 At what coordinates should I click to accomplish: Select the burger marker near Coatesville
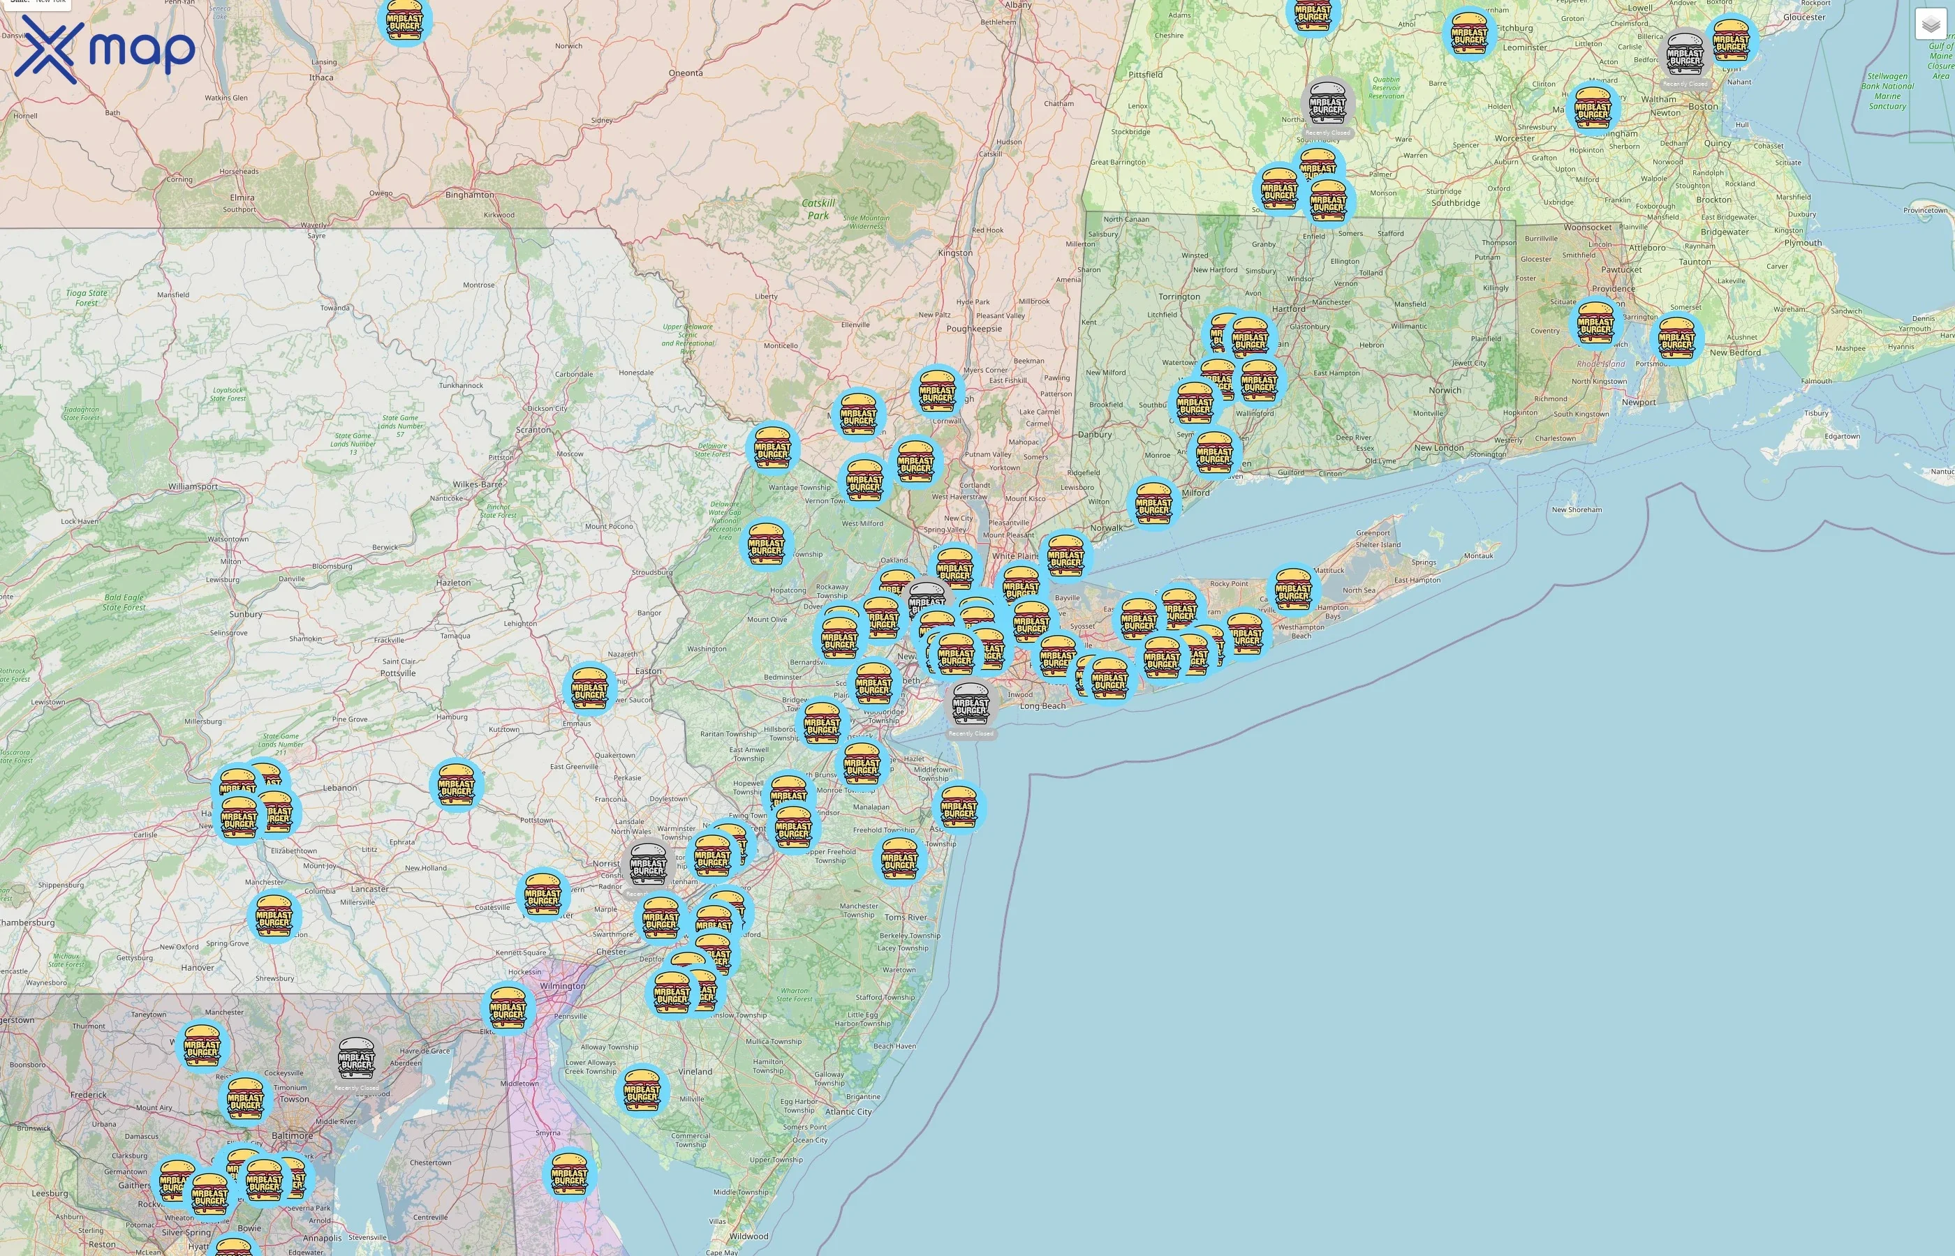[x=543, y=894]
